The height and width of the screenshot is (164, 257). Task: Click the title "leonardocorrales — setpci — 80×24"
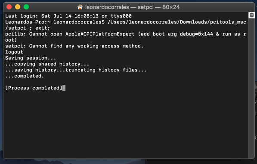[x=132, y=7]
